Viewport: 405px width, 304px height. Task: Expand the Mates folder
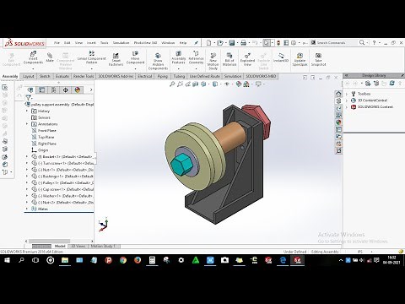tap(27, 209)
